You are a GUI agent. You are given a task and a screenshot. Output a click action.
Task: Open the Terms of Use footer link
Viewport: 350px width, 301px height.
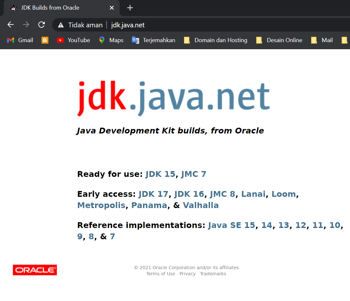(161, 274)
